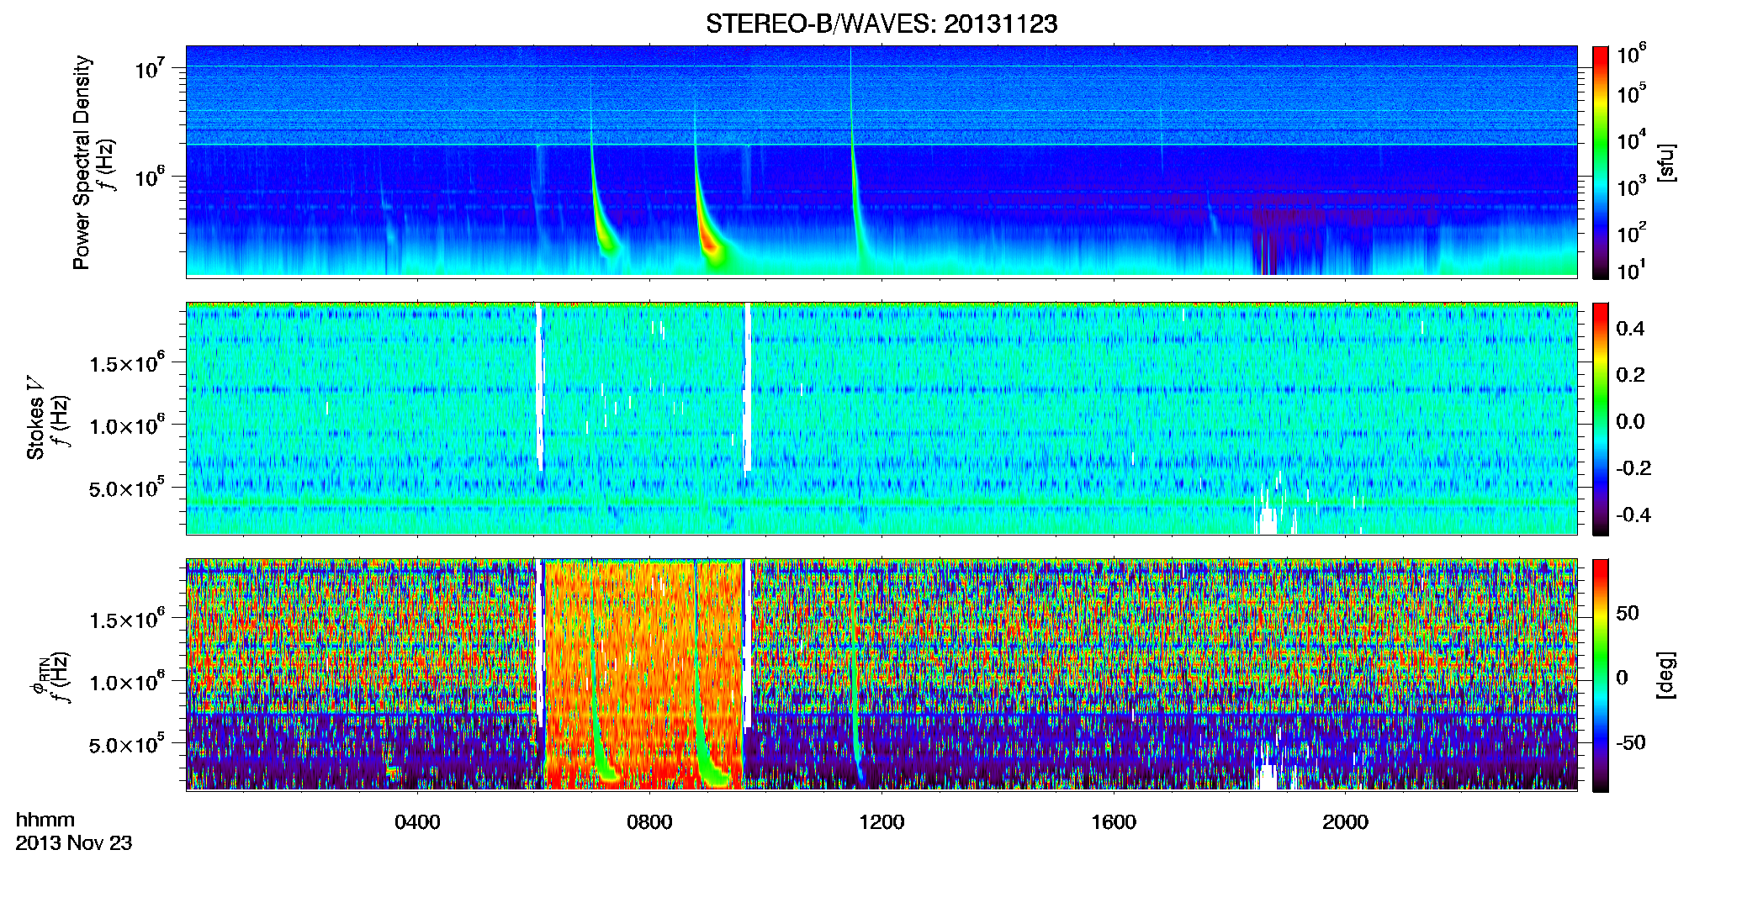Screen dimensions: 1763x908
Task: Select the -0.2 label on Stokes V color bar
Action: coord(1633,468)
